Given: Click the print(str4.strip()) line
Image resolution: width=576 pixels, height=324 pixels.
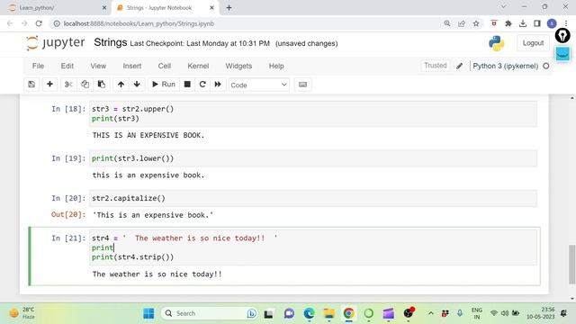Looking at the screenshot, I should [132, 257].
